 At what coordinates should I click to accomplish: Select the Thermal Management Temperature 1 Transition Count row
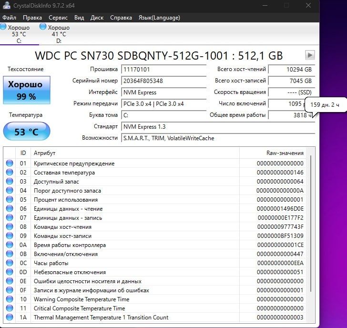pyautogui.click(x=101, y=318)
